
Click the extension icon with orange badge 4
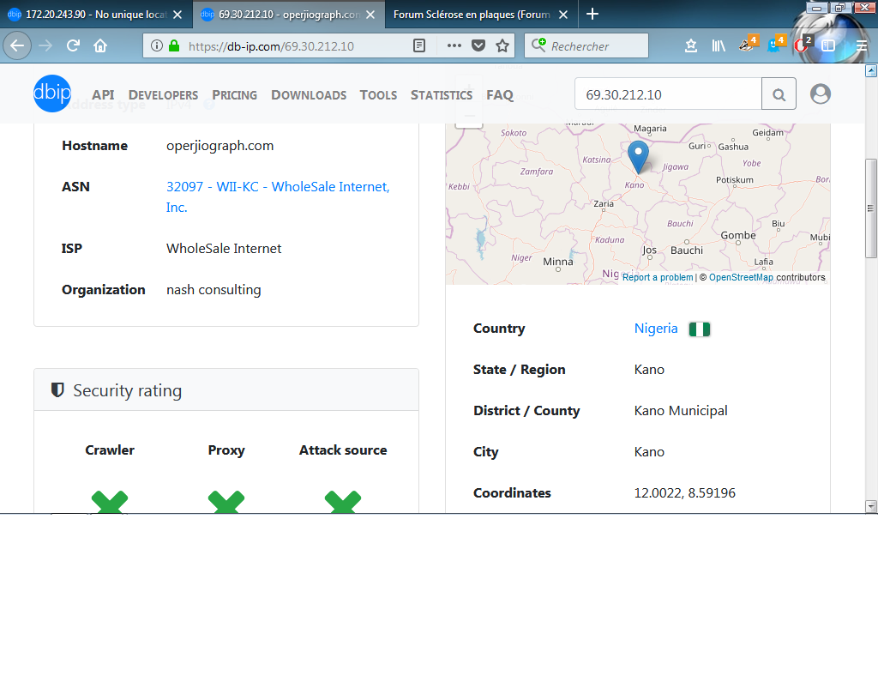coord(748,45)
